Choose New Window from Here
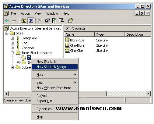This screenshot has width=154, height=124. pyautogui.click(x=55, y=88)
